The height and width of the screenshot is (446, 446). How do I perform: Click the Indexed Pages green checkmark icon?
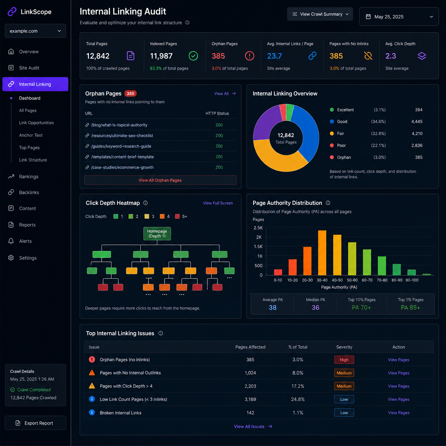193,56
